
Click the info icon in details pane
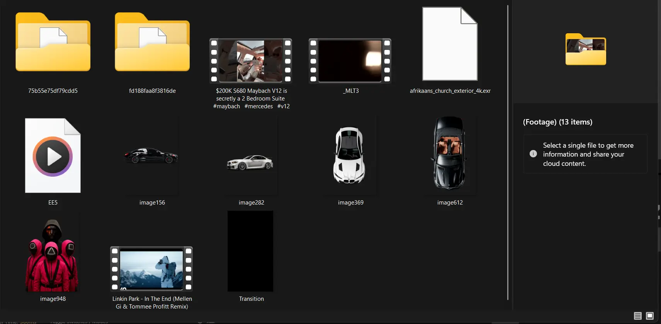pos(533,154)
